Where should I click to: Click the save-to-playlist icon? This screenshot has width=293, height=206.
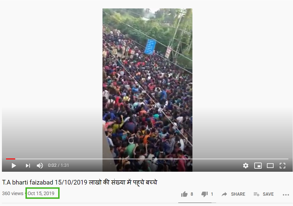coord(256,194)
